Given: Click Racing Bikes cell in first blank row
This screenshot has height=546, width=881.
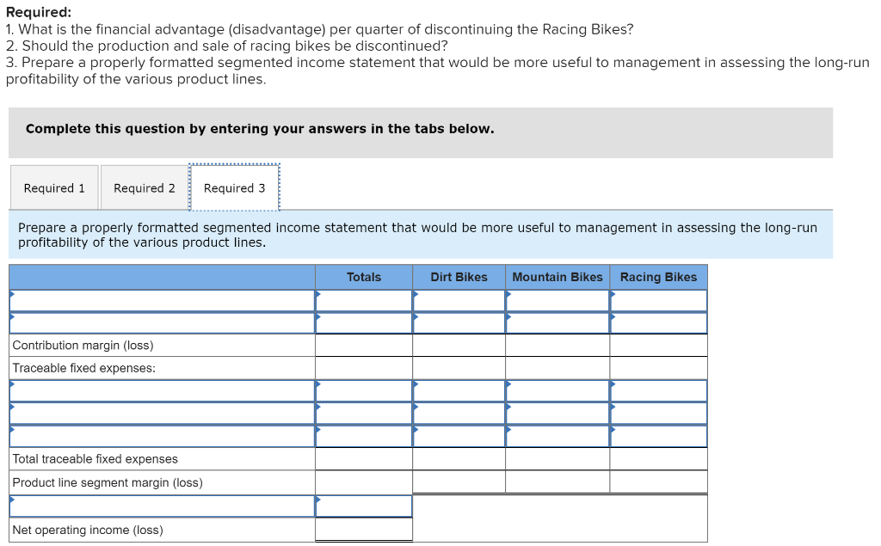Looking at the screenshot, I should point(658,300).
